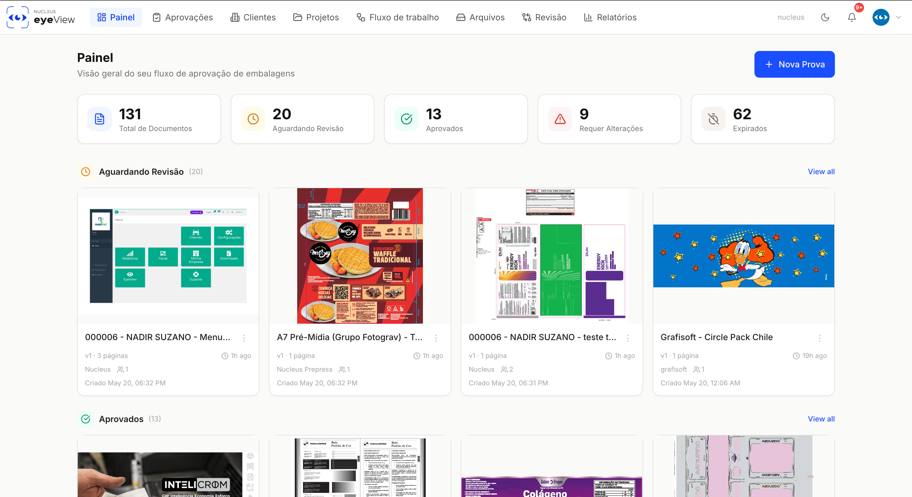Open the 62 Expirados card
Image resolution: width=912 pixels, height=497 pixels.
(x=763, y=119)
